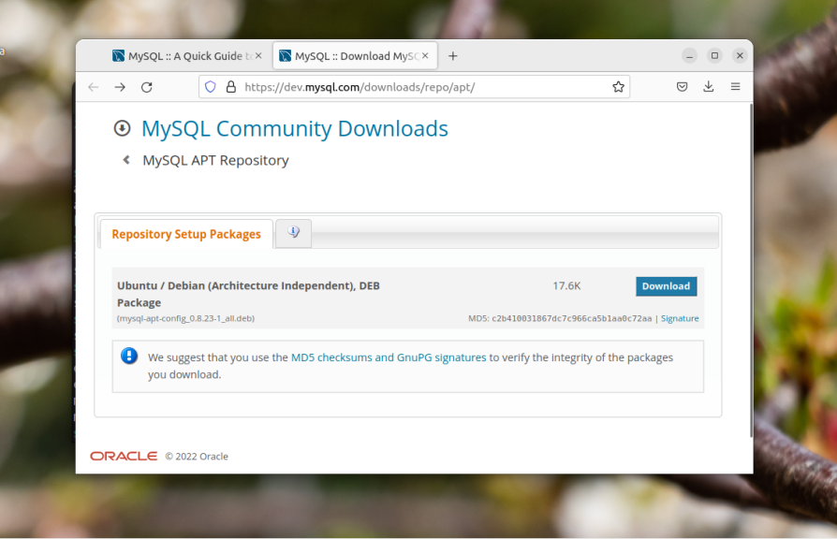Viewport: 837px width, 539px height.
Task: Click the browser forward arrow
Action: point(120,87)
